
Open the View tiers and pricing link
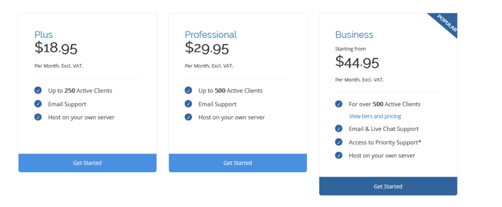click(x=375, y=116)
